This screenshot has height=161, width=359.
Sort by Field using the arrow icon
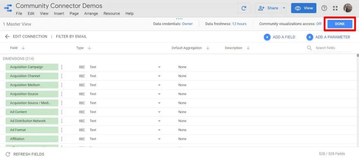[23, 48]
